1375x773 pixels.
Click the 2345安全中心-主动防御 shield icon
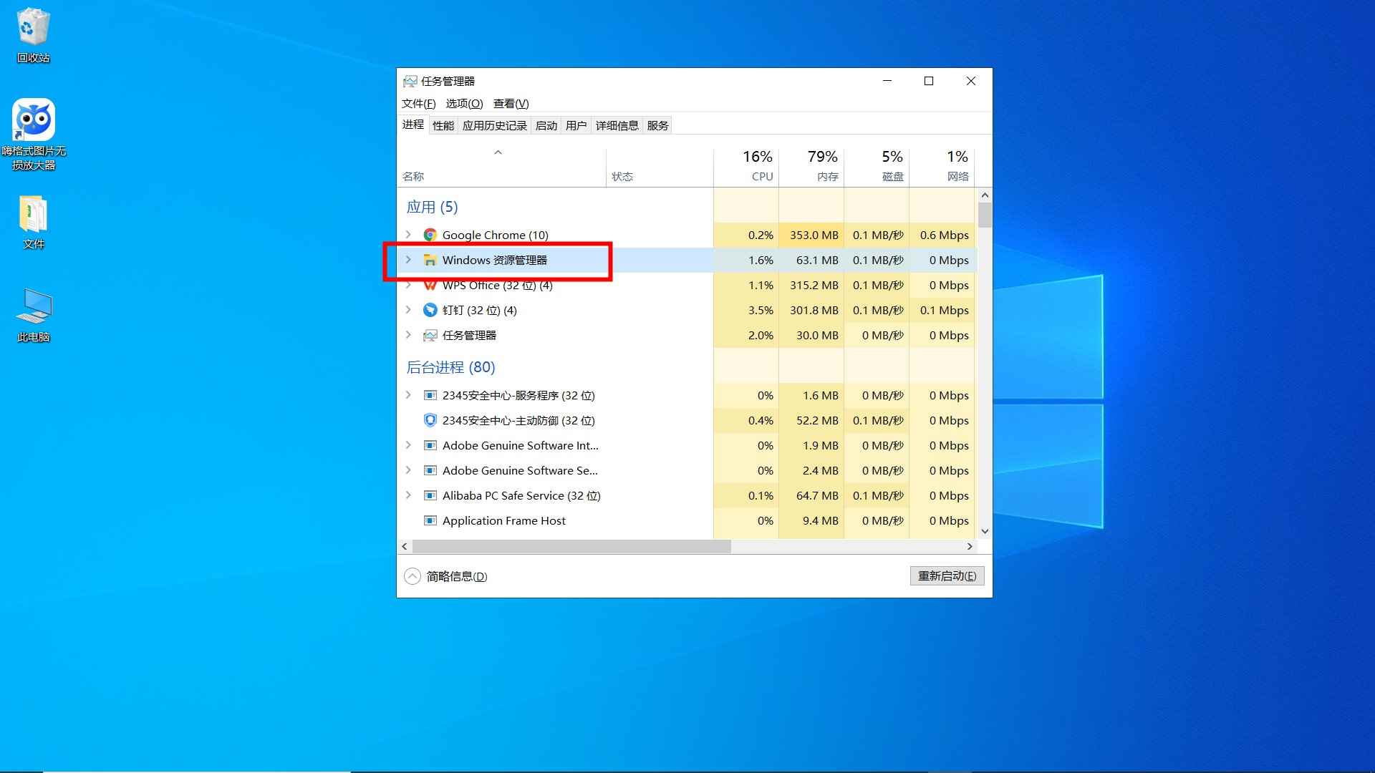pos(430,420)
